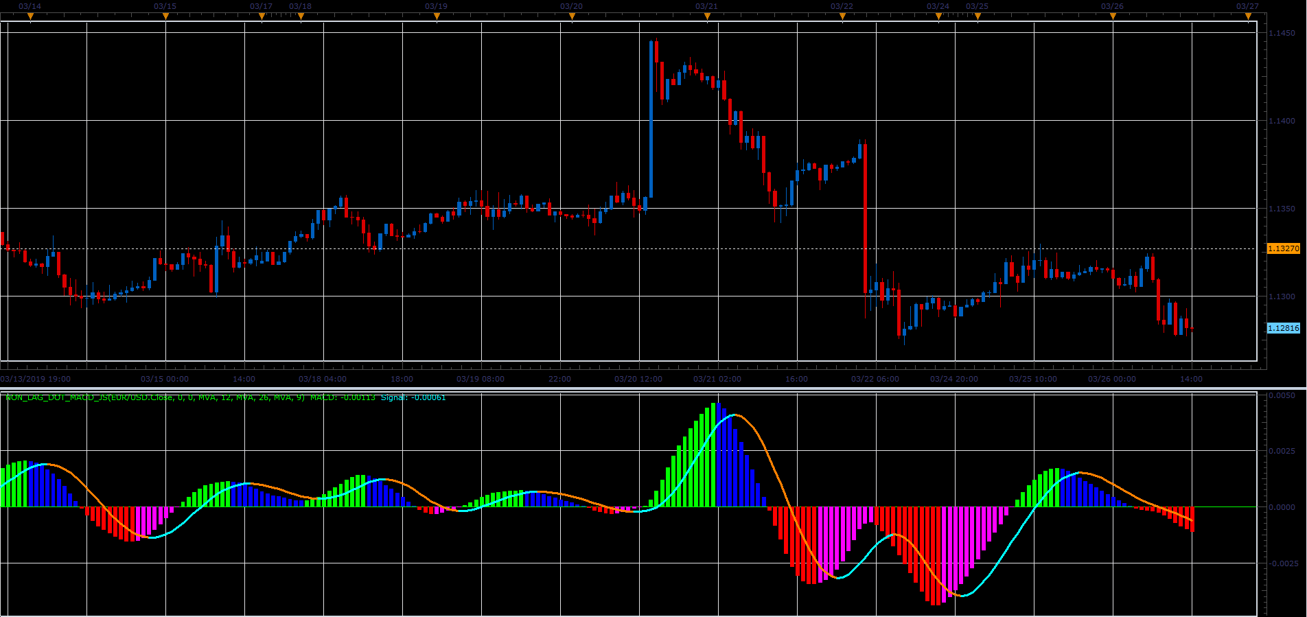Click the 03/14 date marker triangle
The height and width of the screenshot is (617, 1307).
[30, 17]
